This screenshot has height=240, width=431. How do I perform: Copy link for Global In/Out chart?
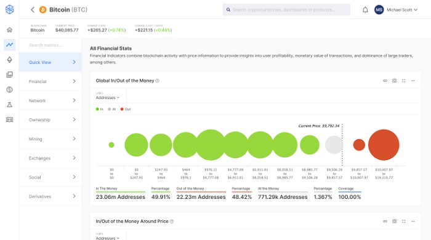tap(385, 81)
